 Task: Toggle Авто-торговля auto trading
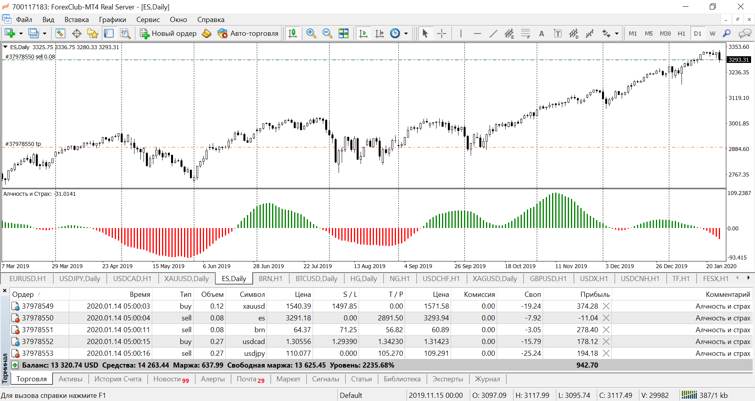[248, 33]
